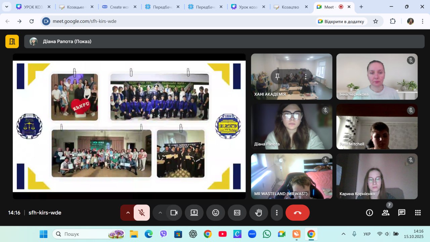Toggle the camera on or off

(174, 213)
